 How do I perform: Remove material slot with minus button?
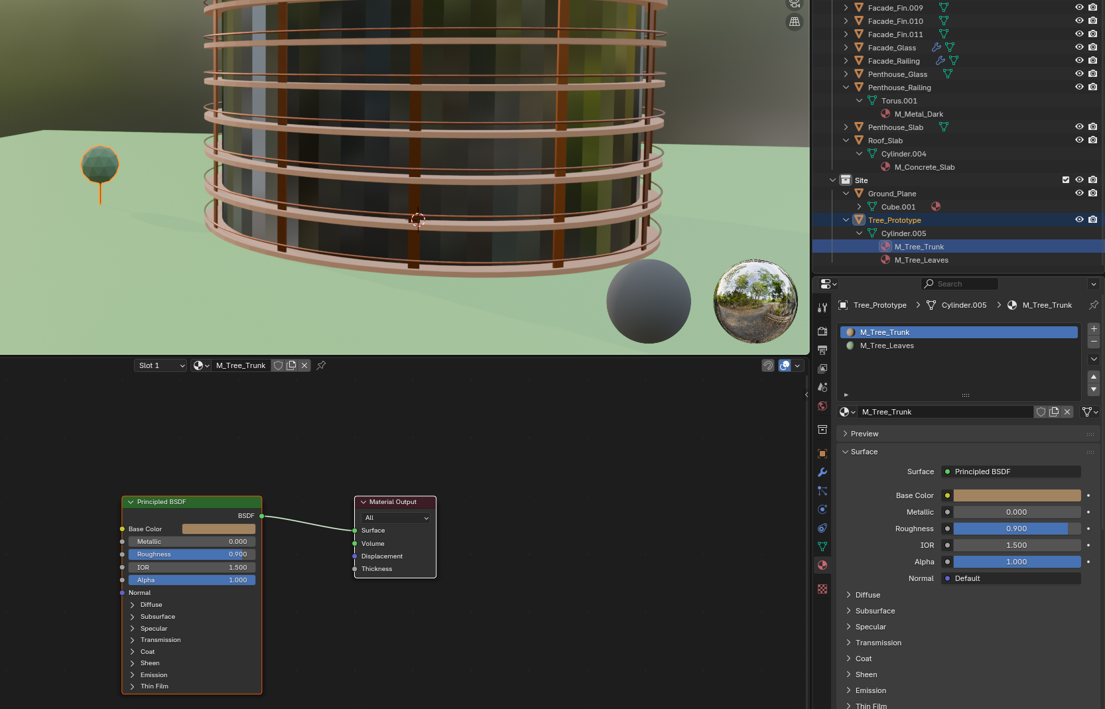tap(1094, 342)
